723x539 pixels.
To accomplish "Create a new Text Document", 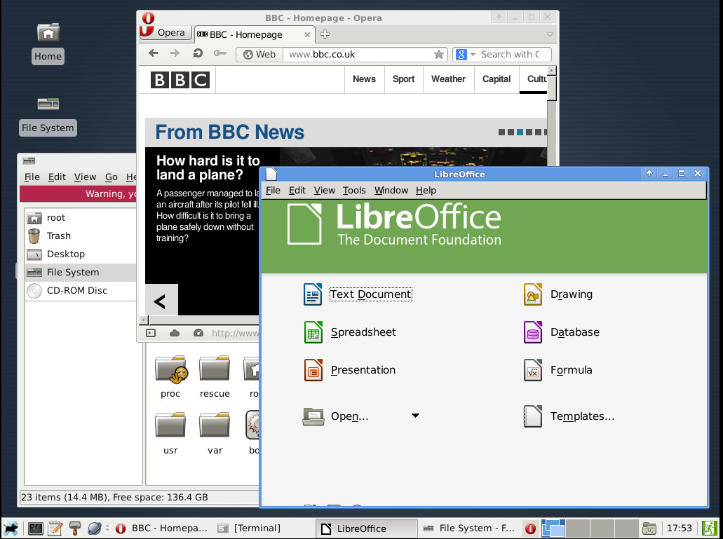I will click(x=358, y=294).
